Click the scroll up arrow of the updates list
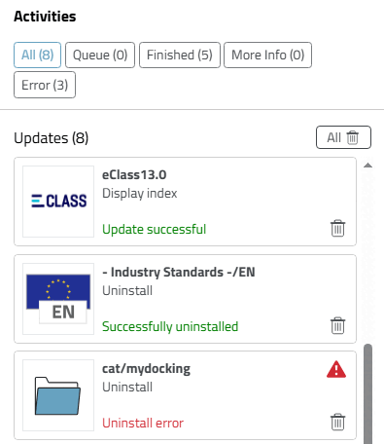 pyautogui.click(x=367, y=166)
